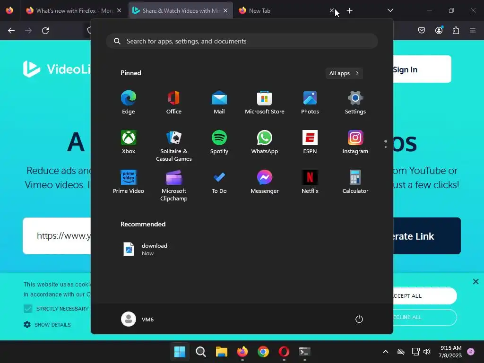Click the video URL input field
Viewport: 484px width, 363px height.
(x=57, y=236)
